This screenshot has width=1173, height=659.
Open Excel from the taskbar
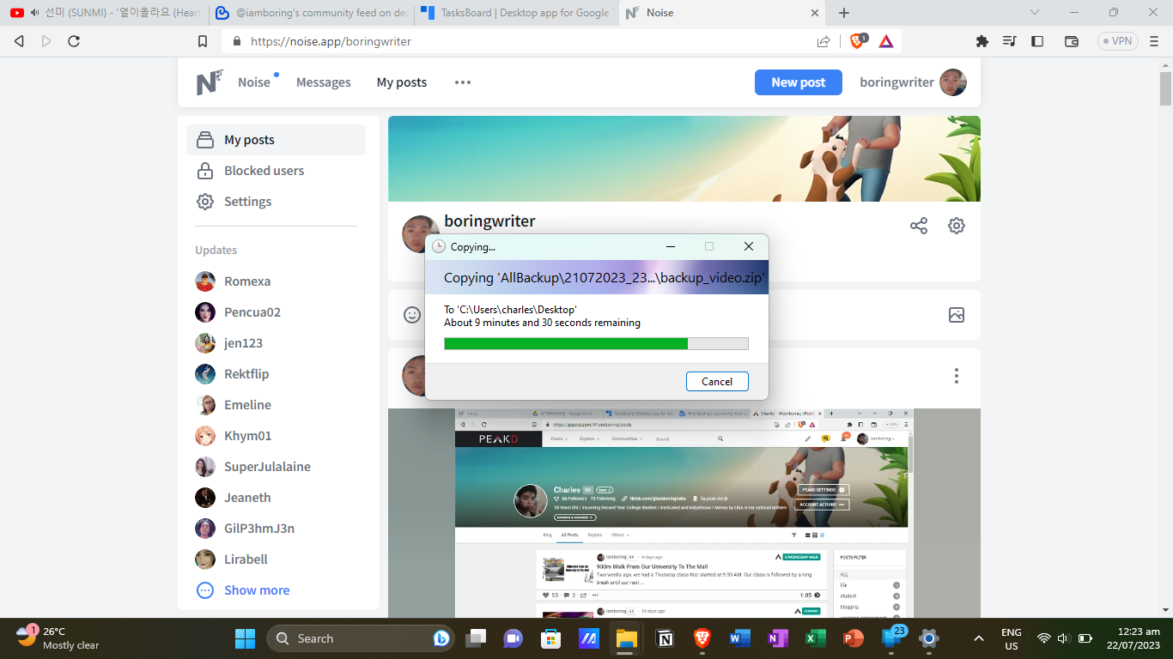814,638
